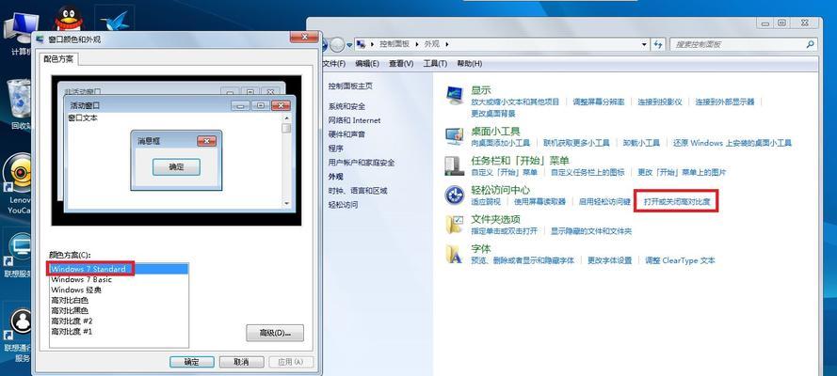This screenshot has height=376, width=837.
Task: Select 高对比度 #1 color scheme
Action: [119, 331]
